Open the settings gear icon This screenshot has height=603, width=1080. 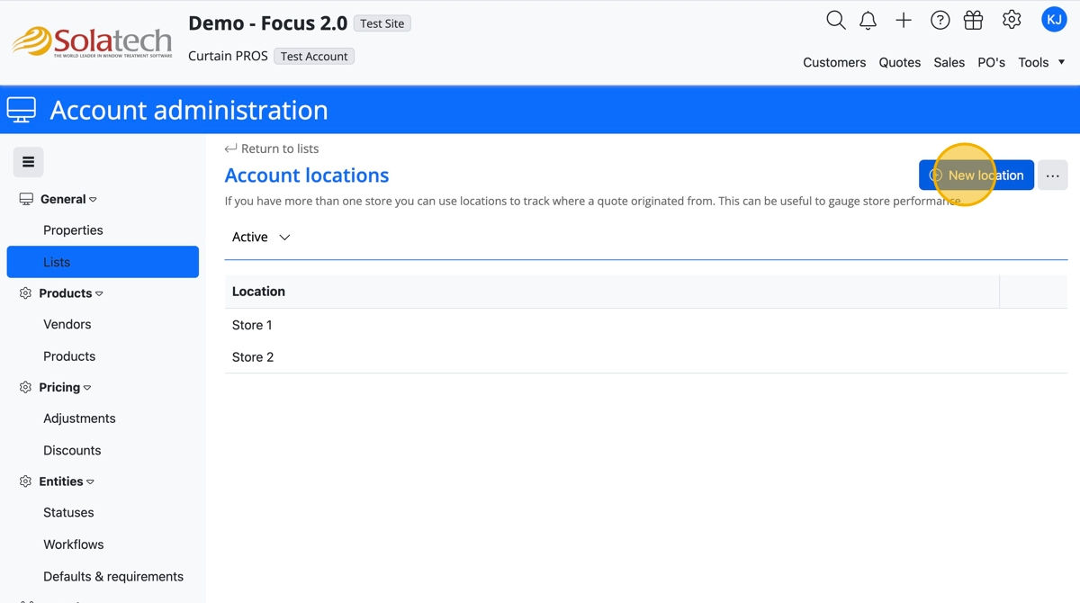pyautogui.click(x=1012, y=20)
